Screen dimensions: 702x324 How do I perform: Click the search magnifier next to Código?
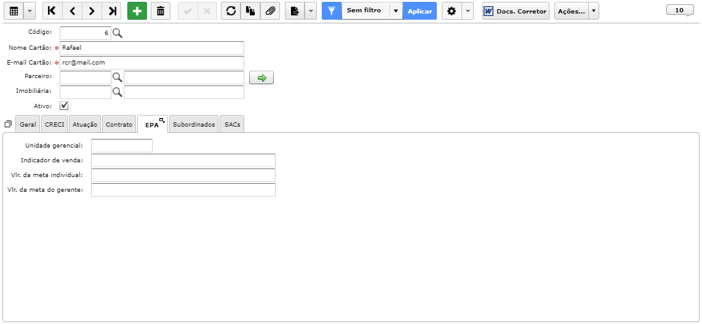tap(118, 33)
